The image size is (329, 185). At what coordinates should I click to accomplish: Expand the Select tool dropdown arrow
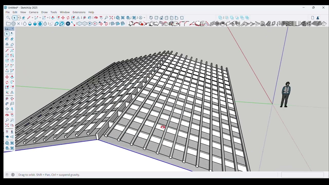tap(19, 18)
